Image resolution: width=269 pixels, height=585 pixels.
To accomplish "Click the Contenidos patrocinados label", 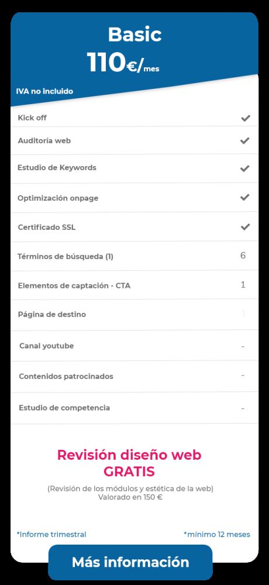I will pyautogui.click(x=66, y=376).
